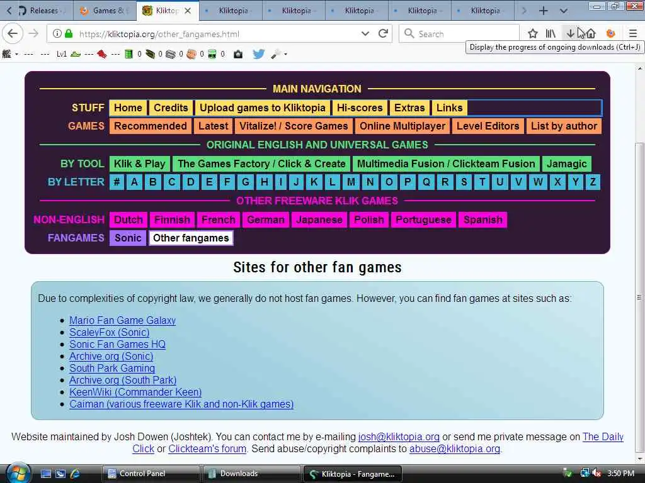Open Online Multiplayer games
This screenshot has width=645, height=483.
(402, 126)
